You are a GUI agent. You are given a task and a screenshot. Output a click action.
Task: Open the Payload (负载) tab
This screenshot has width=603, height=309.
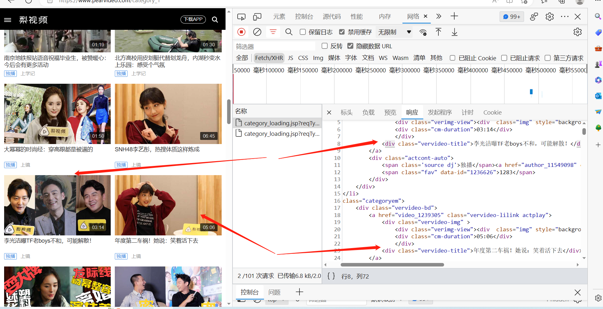tap(369, 112)
